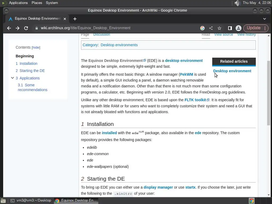The image size is (272, 204).
Task: Click the date and time clock
Action: [x=257, y=3]
